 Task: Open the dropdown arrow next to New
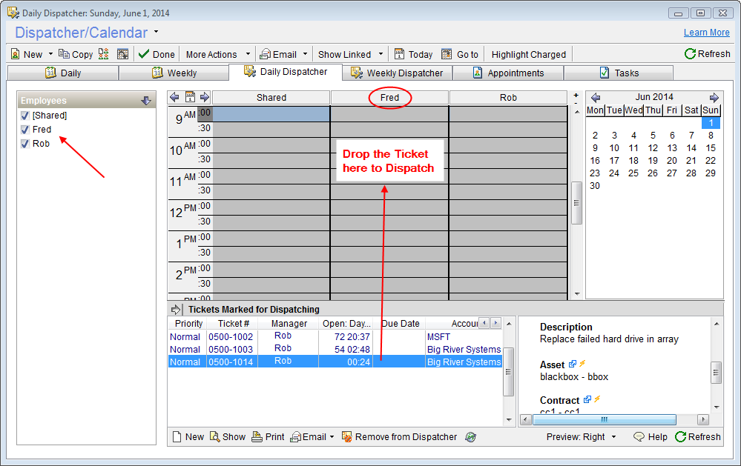(50, 54)
